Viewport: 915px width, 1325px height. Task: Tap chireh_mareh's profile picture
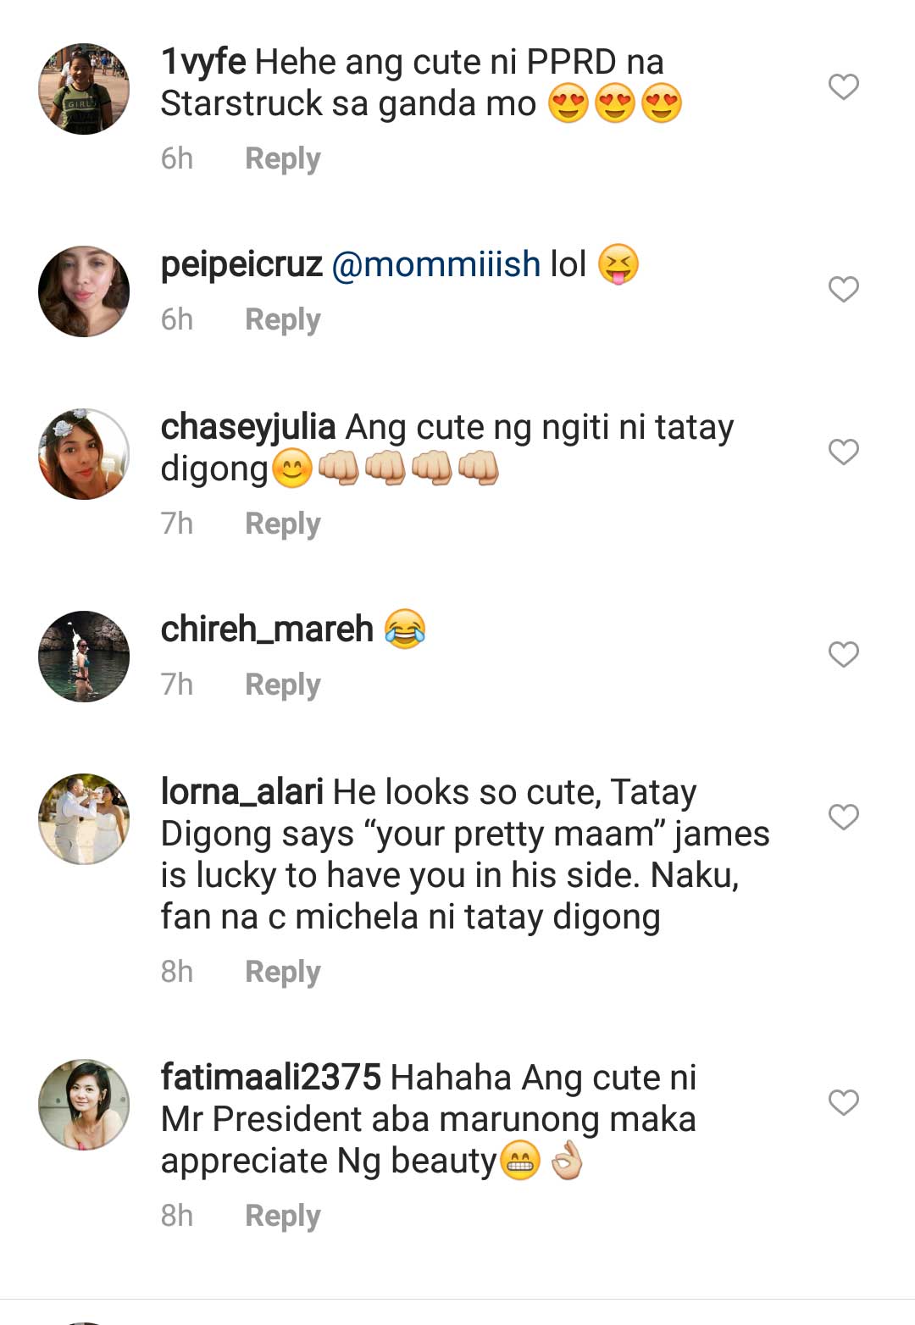84,657
